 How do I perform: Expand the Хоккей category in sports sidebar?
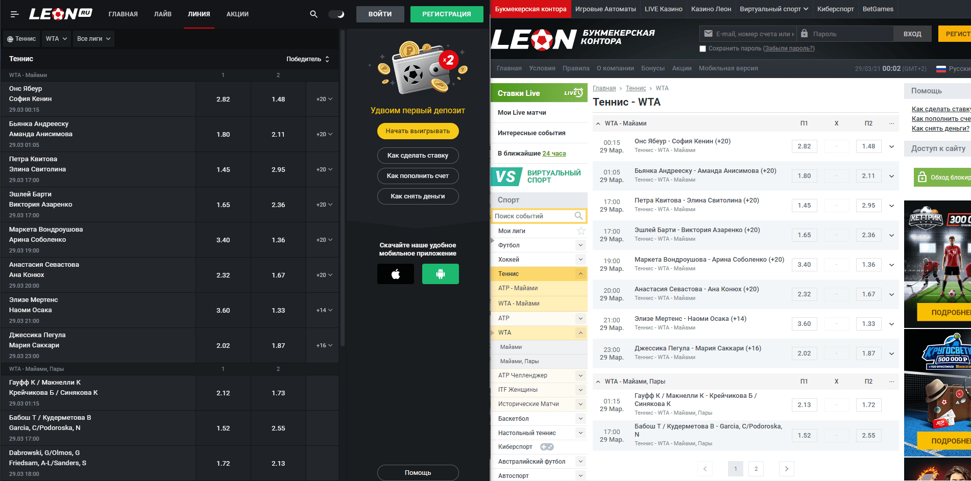580,260
